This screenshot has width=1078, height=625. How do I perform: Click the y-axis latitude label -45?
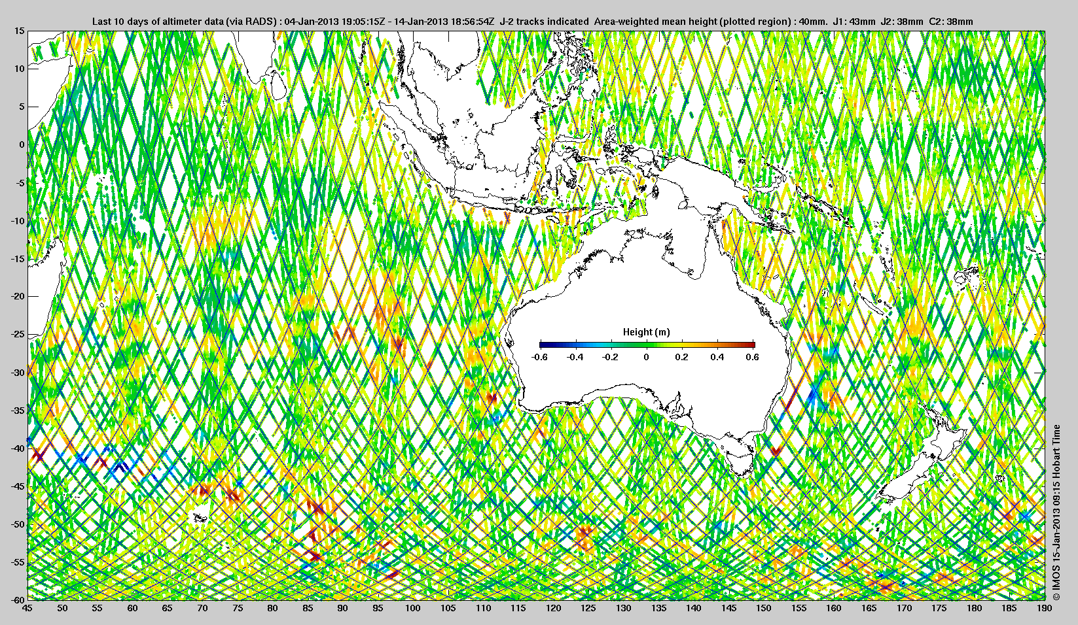[18, 486]
